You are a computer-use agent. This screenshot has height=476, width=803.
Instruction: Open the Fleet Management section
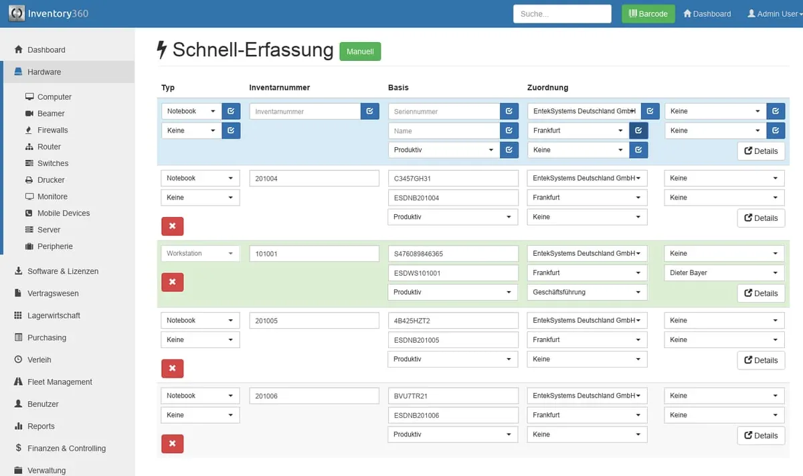pos(60,382)
